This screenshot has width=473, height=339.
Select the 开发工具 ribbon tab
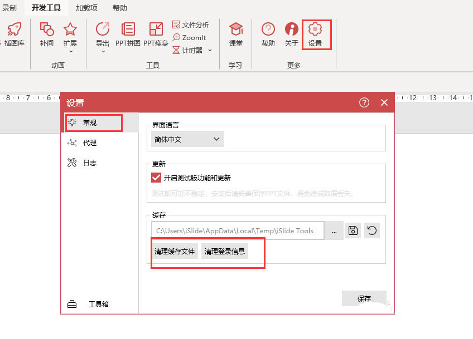pyautogui.click(x=46, y=8)
